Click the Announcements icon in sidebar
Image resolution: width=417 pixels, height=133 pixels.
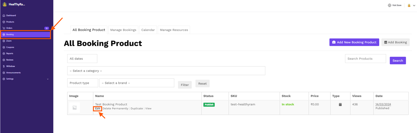(4, 73)
